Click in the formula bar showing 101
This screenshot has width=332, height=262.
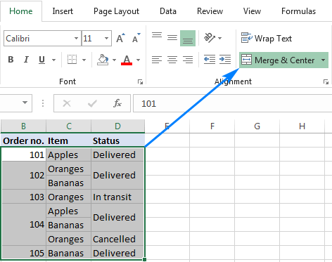[x=232, y=103]
